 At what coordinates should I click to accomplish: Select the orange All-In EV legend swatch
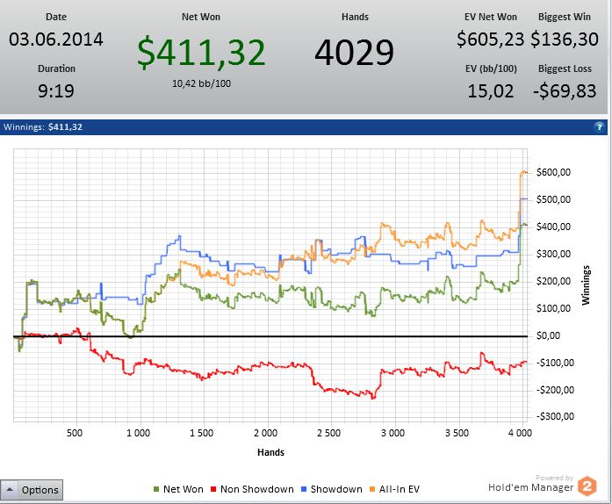[x=372, y=489]
